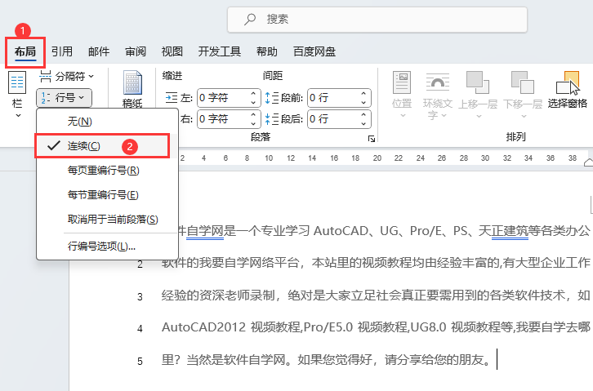Increase left indent with up stepper

tap(253, 94)
